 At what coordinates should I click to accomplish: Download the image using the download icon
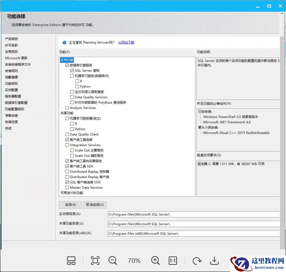(x=214, y=261)
